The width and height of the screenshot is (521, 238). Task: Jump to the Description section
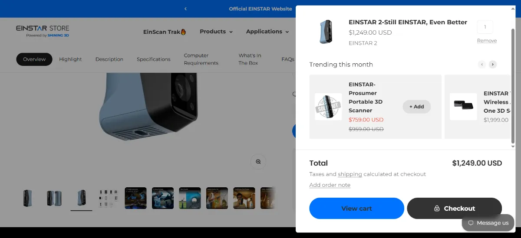(109, 59)
